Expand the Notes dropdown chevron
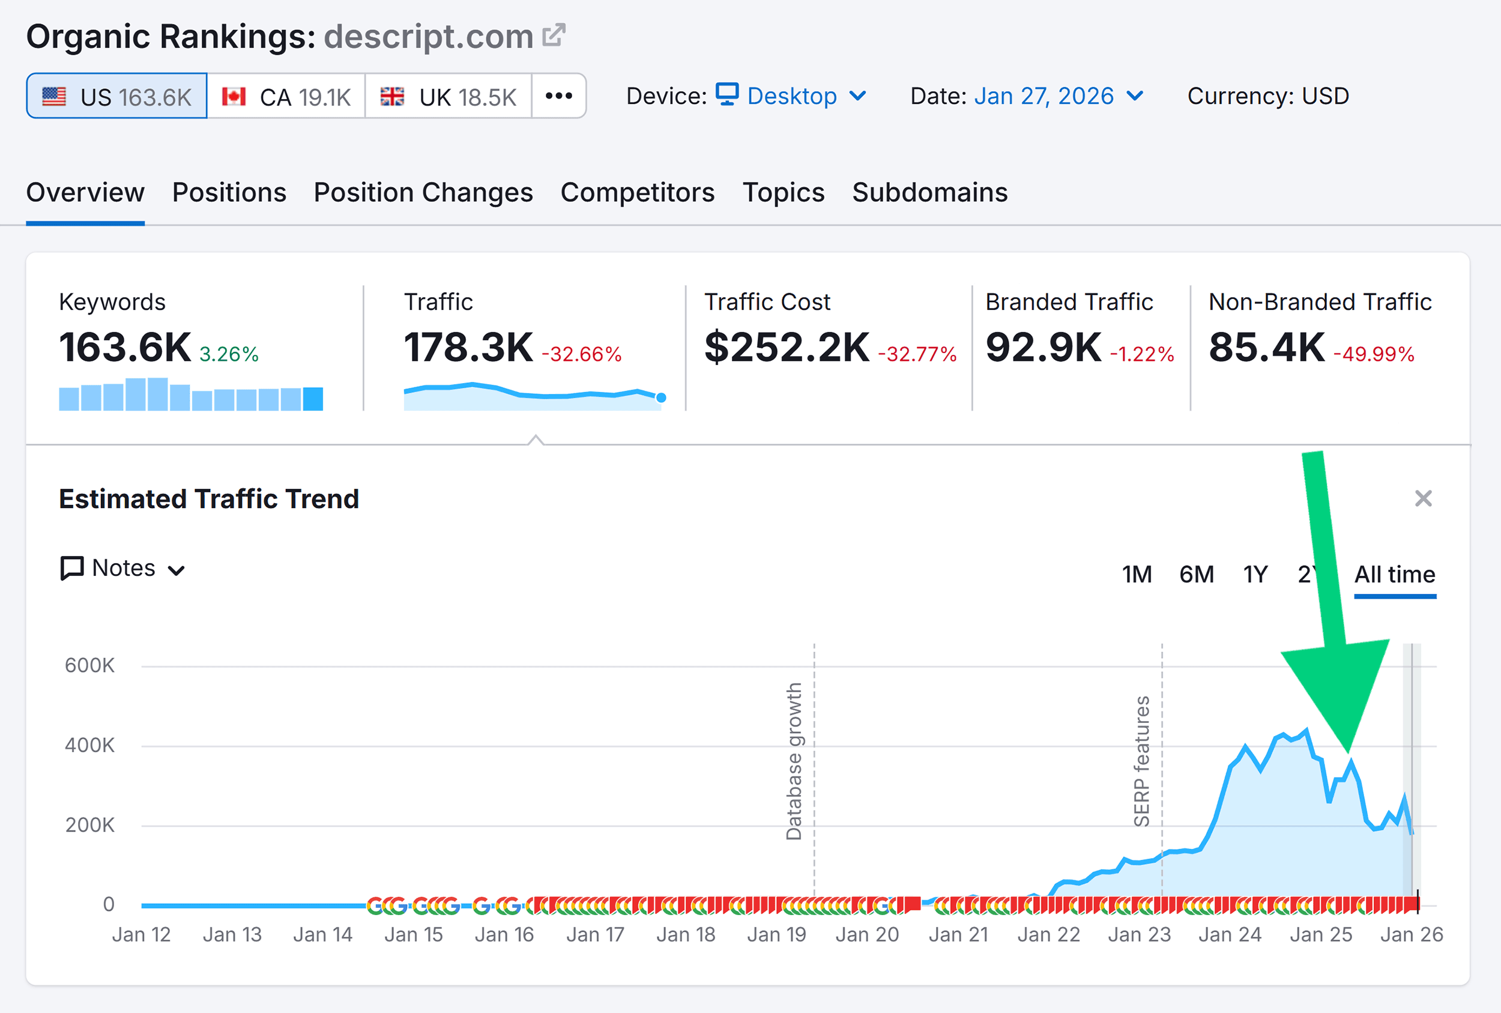Screen dimensions: 1501x1013 tap(176, 570)
